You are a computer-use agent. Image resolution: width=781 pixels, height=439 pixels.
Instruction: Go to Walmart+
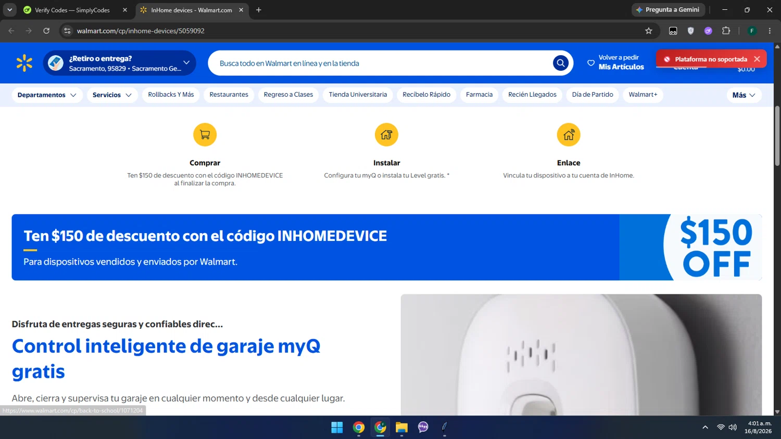click(x=643, y=95)
